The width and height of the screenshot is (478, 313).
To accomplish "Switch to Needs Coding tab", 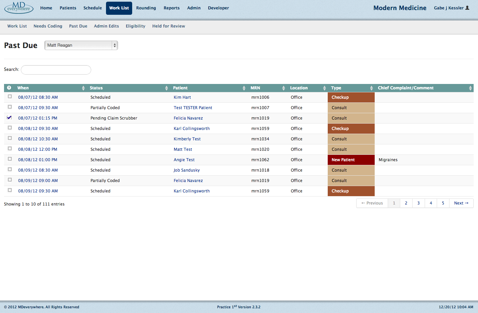I will (48, 26).
